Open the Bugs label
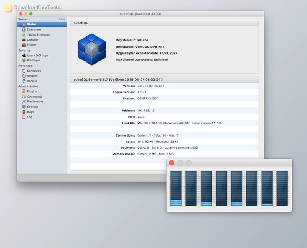 tap(30, 112)
